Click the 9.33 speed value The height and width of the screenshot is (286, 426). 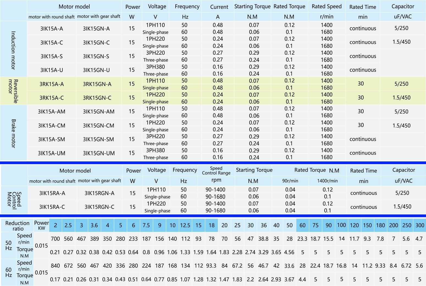(380, 266)
